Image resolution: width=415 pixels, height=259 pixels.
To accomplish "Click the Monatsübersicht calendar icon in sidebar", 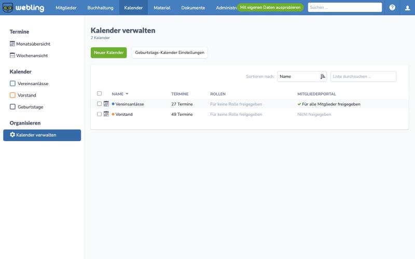I will point(12,44).
